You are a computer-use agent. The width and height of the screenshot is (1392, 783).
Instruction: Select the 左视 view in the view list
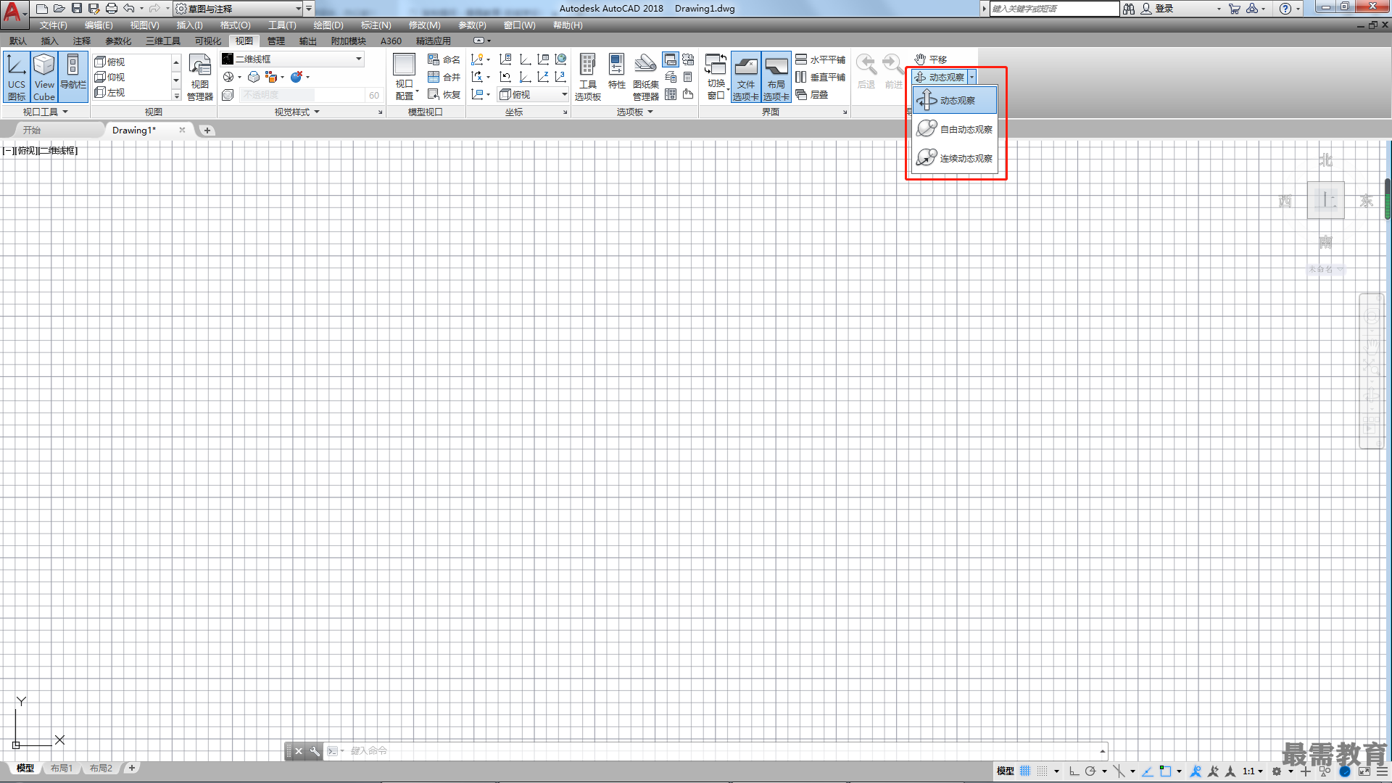pyautogui.click(x=110, y=92)
